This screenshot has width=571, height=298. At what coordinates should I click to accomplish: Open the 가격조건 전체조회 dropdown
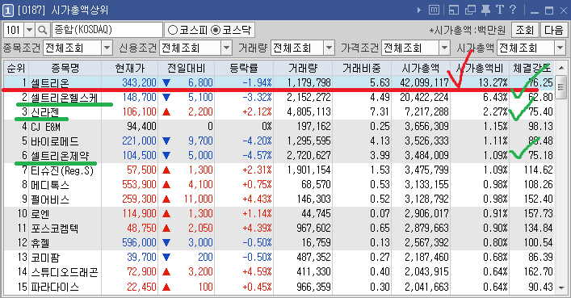444,48
